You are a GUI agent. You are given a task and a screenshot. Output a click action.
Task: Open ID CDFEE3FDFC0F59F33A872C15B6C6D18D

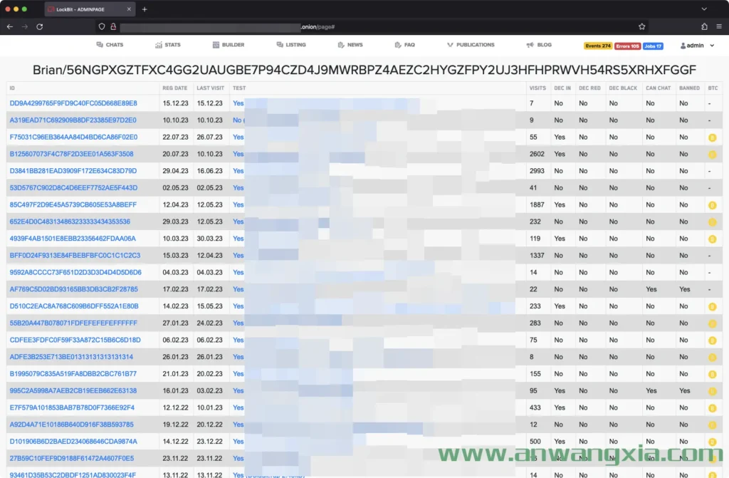click(x=75, y=341)
